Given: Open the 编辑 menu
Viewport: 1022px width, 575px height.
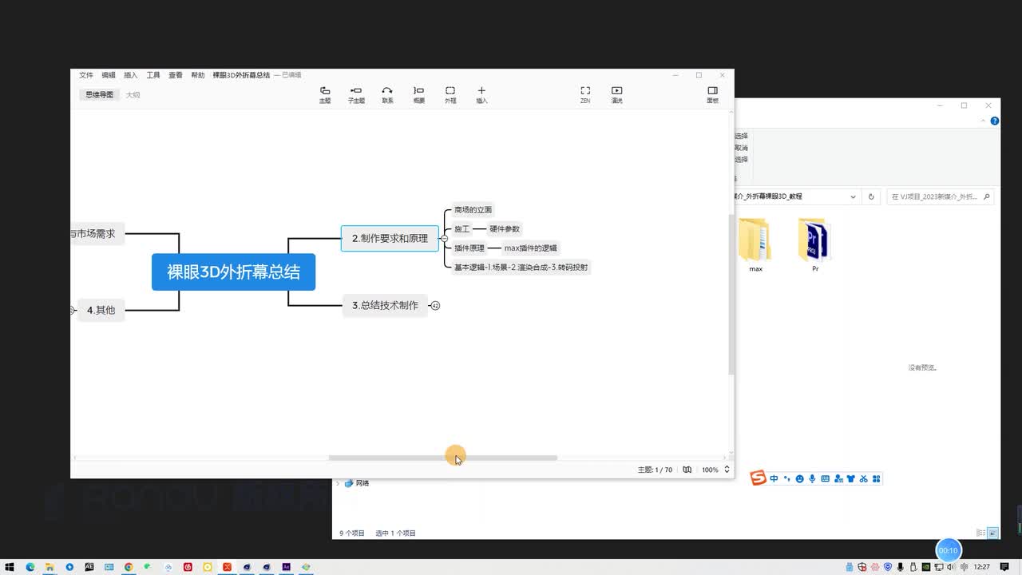Looking at the screenshot, I should pos(109,75).
